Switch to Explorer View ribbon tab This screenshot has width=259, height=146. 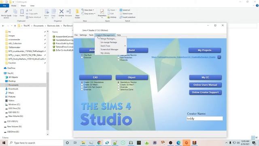pyautogui.click(x=32, y=6)
